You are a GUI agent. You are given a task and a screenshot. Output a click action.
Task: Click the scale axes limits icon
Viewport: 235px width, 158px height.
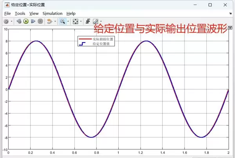pos(75,21)
